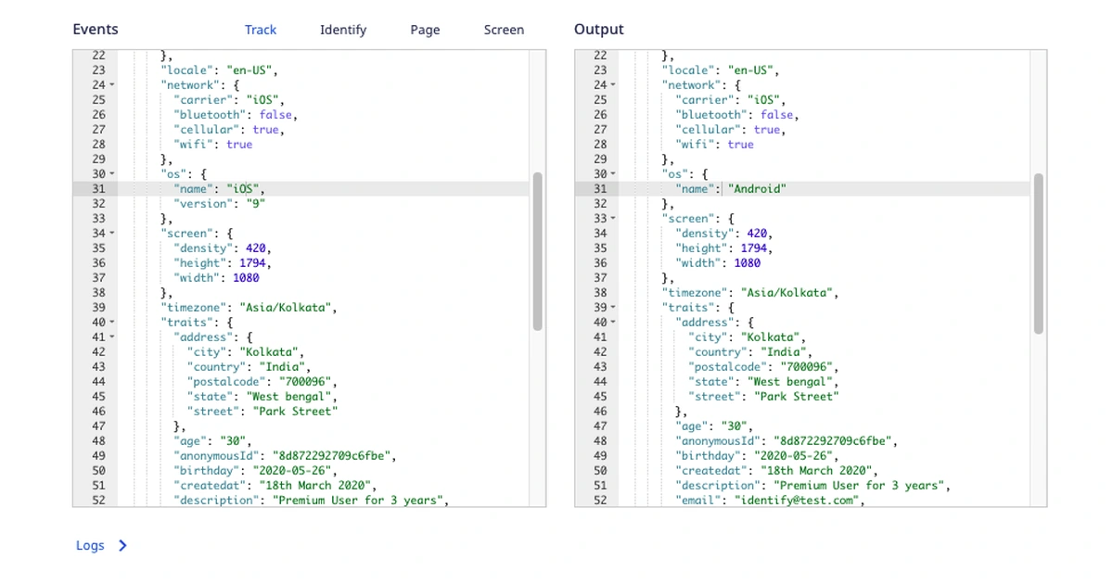
Task: Collapse the "address" block in Events editor
Action: pyautogui.click(x=112, y=337)
